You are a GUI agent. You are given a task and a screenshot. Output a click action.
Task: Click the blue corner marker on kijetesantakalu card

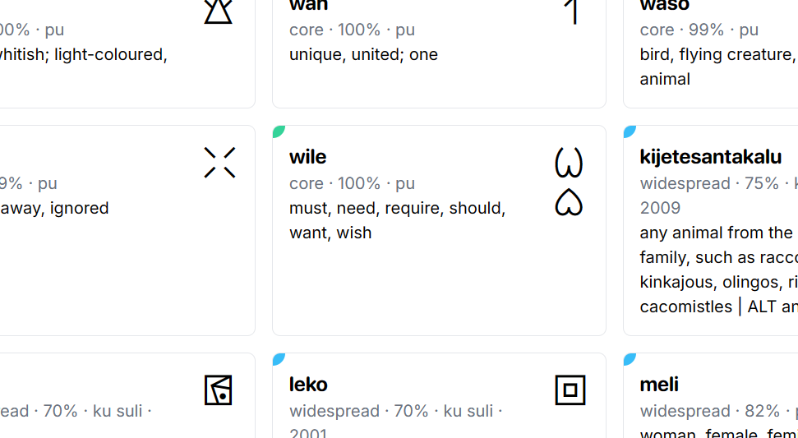[x=630, y=131]
